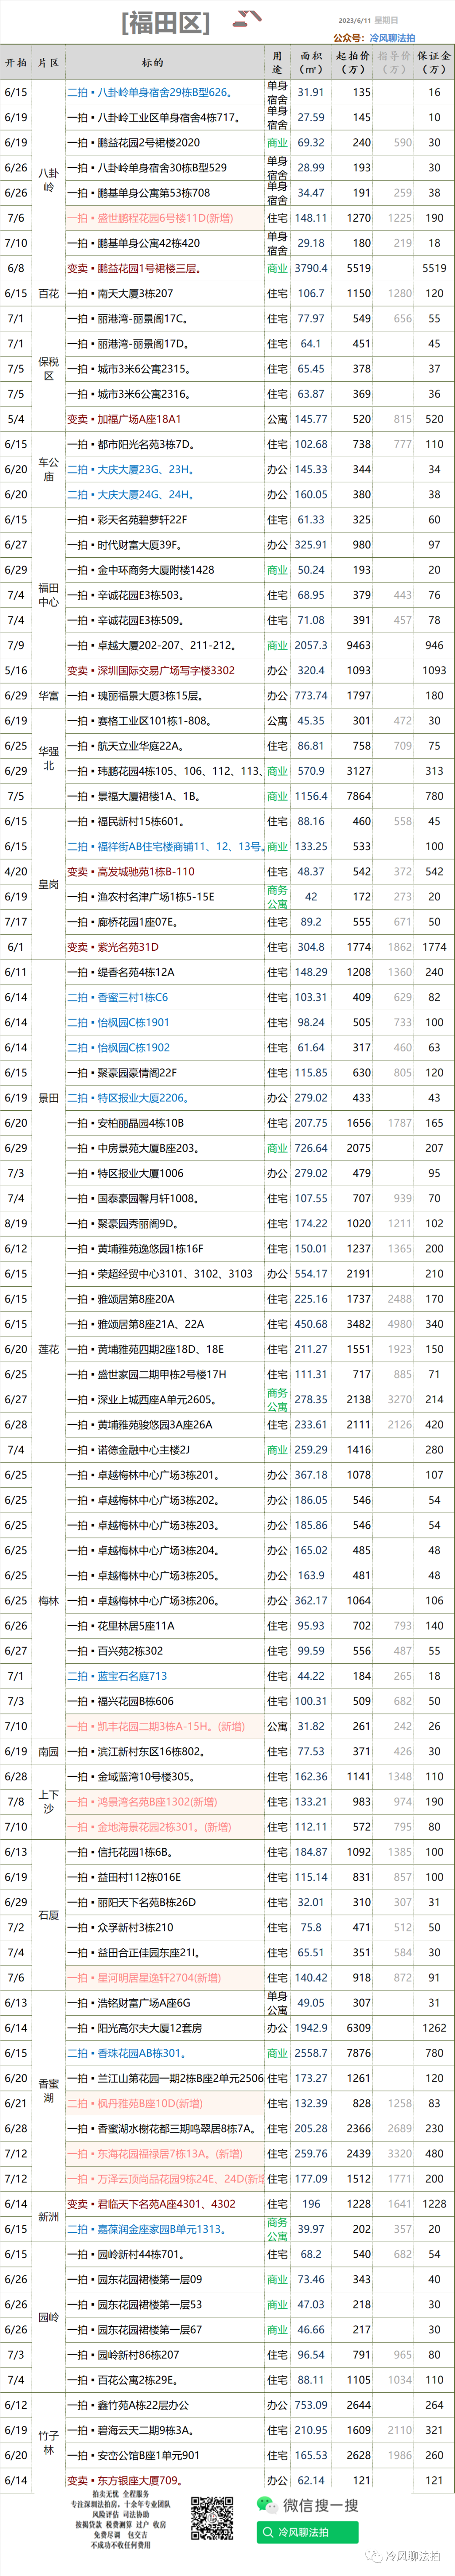Viewport: 455px width, 2576px height.
Task: Click the 标的 column header
Action: [153, 62]
